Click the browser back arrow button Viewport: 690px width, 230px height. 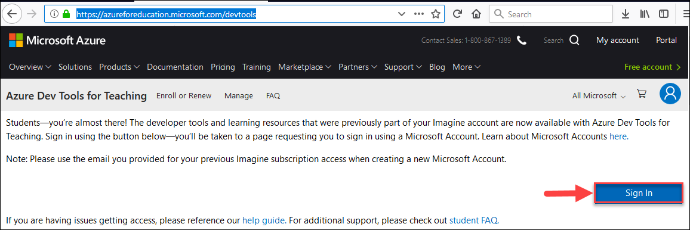coord(12,14)
